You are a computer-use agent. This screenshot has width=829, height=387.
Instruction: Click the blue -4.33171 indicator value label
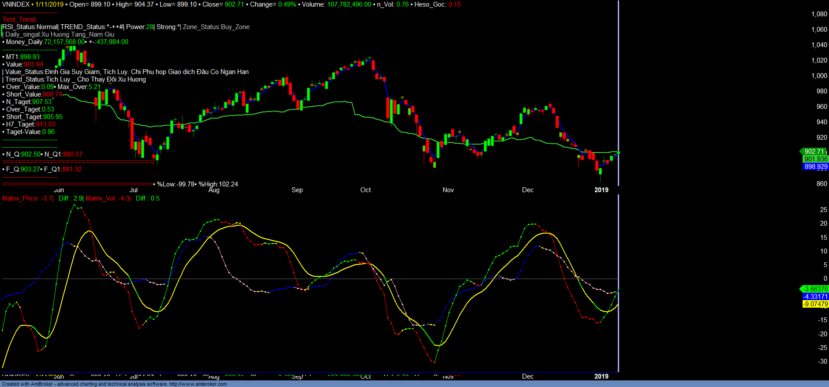click(x=815, y=297)
